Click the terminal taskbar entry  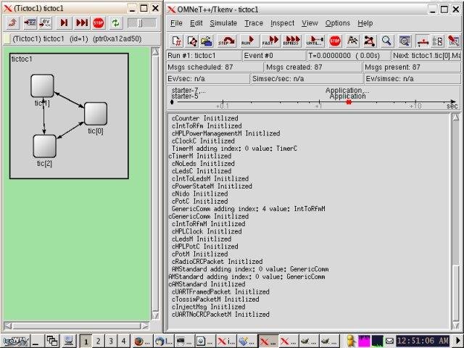pos(185,341)
